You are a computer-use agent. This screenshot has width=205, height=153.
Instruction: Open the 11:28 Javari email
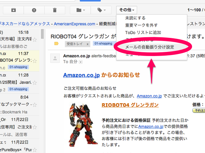19,82
